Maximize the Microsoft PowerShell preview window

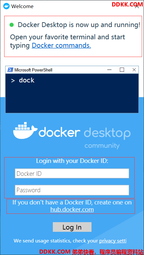(122, 70)
